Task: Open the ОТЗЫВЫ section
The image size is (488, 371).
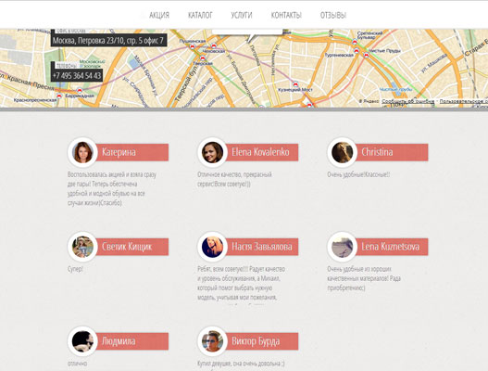Action: [333, 15]
